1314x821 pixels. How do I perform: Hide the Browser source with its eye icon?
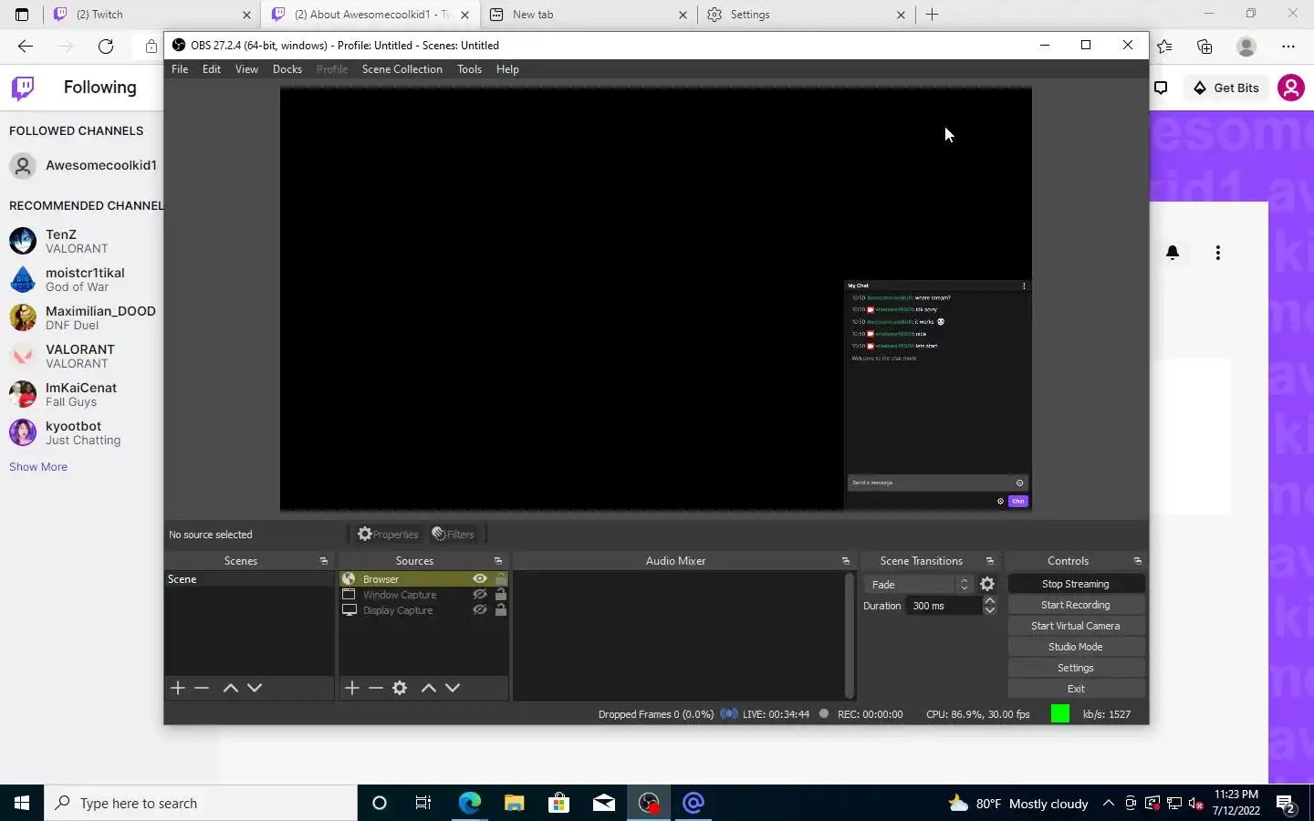[x=480, y=579]
